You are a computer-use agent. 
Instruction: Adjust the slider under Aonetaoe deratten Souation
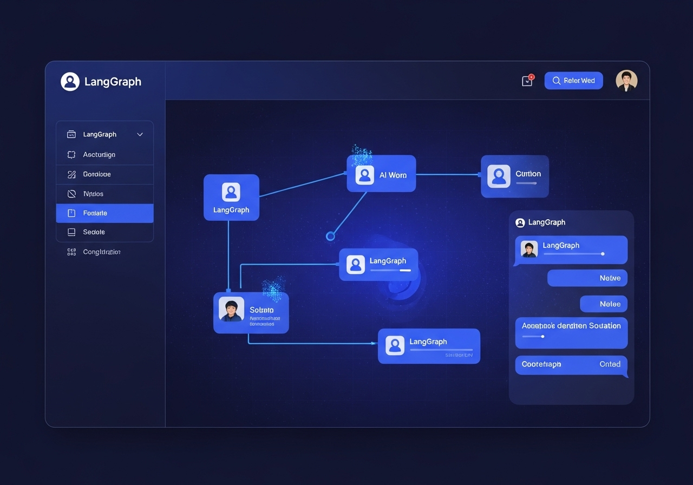(x=533, y=337)
